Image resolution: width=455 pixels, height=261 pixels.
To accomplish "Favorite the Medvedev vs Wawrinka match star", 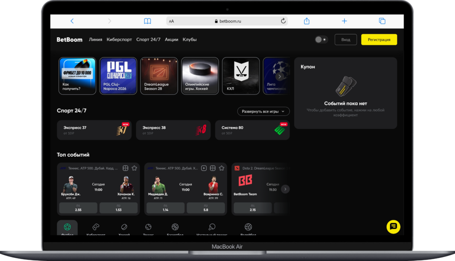I will [x=222, y=168].
